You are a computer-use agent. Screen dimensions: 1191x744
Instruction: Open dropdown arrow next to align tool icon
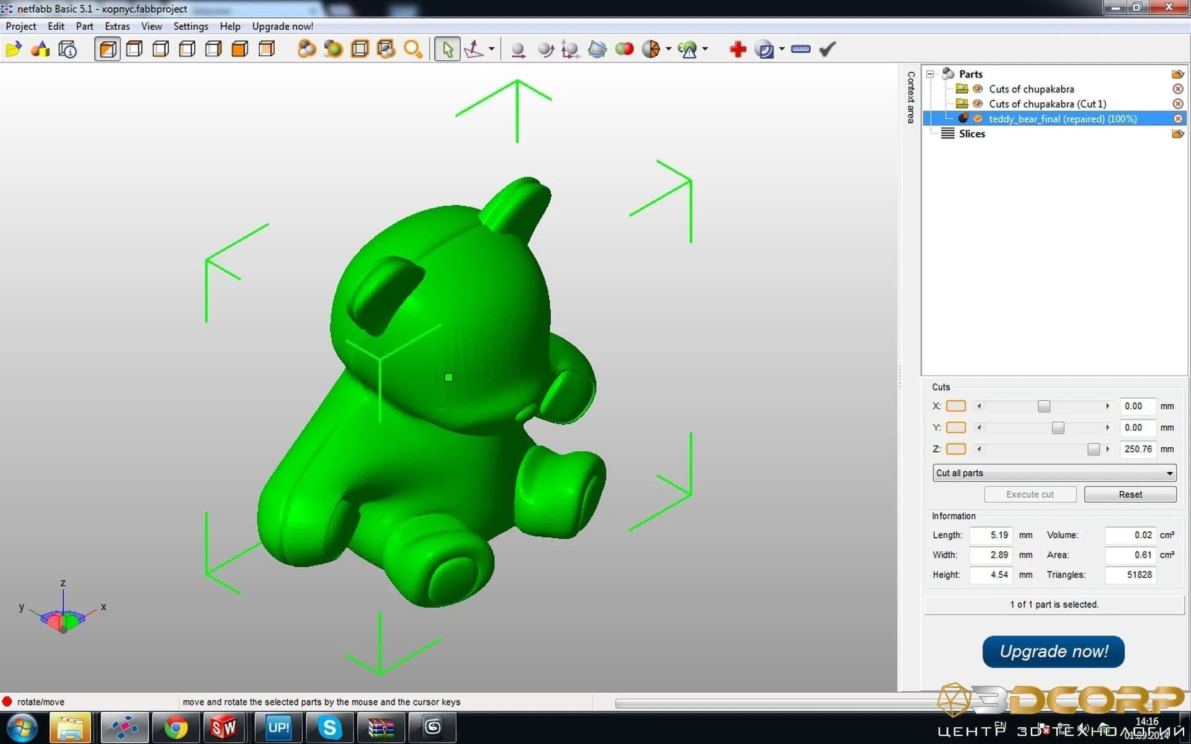[491, 49]
